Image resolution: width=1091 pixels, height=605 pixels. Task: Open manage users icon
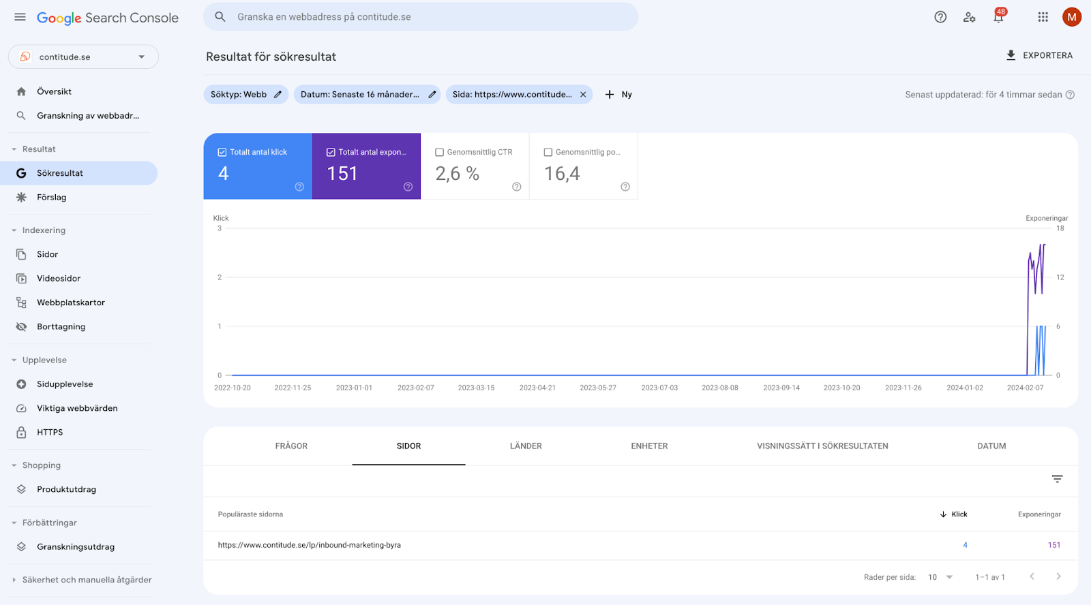[x=969, y=17]
